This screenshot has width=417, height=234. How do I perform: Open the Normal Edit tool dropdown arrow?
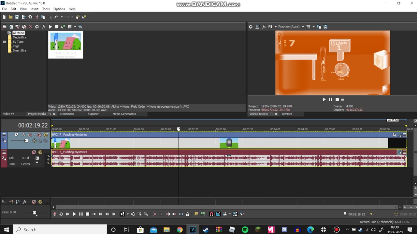pos(127,214)
